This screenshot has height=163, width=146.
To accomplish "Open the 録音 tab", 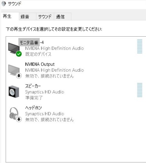I will click(x=28, y=17).
